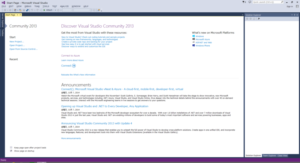Click the New Project toolbar icon
Viewport: 300px width, 163px height.
15,10
